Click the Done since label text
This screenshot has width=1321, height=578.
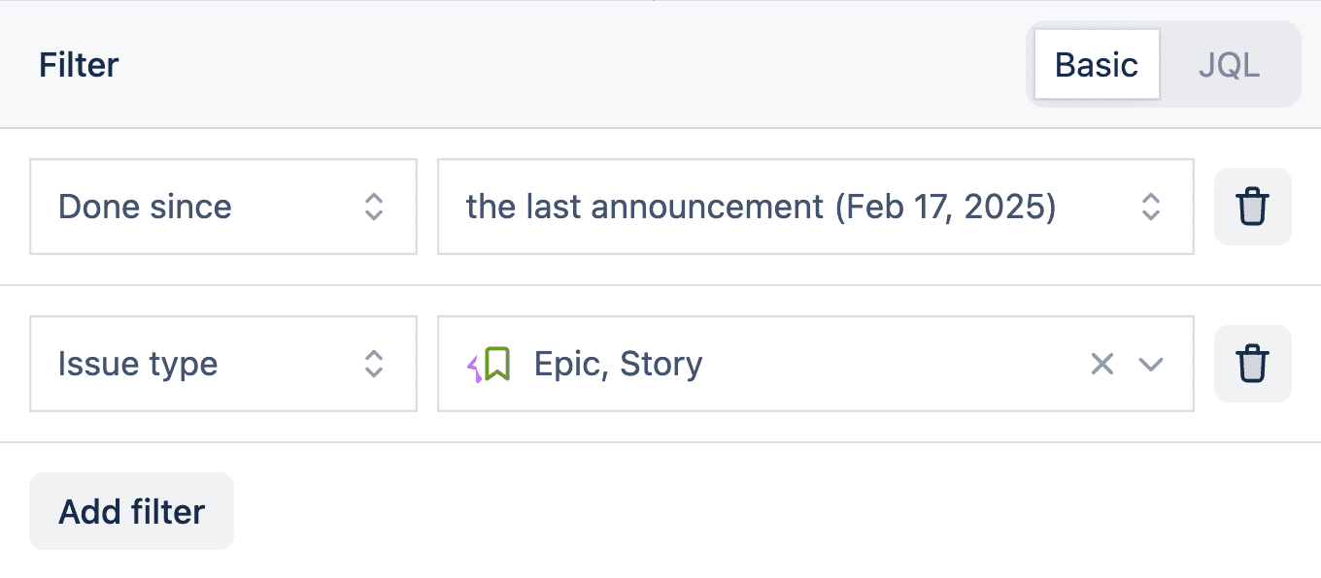pyautogui.click(x=146, y=207)
